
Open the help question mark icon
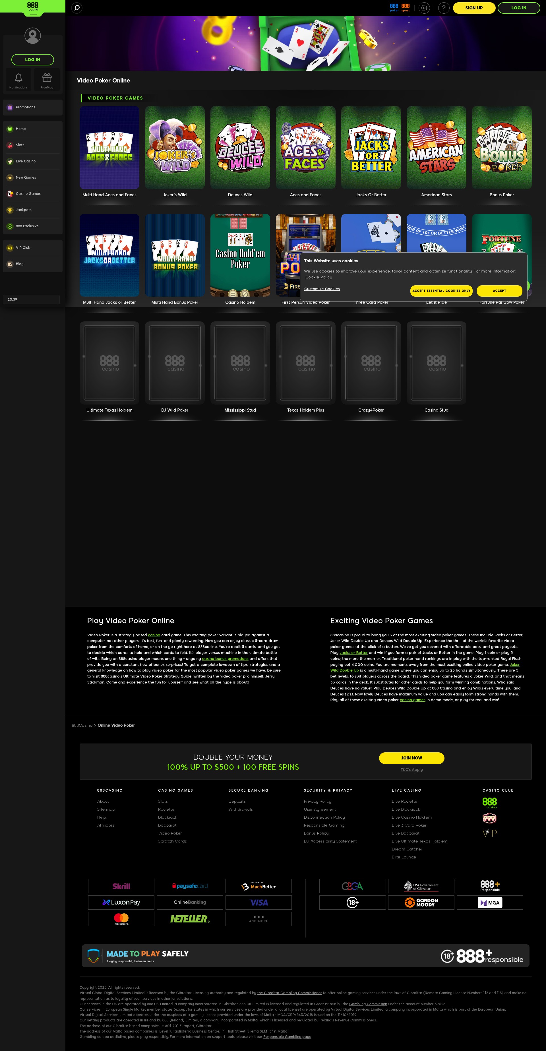[444, 8]
